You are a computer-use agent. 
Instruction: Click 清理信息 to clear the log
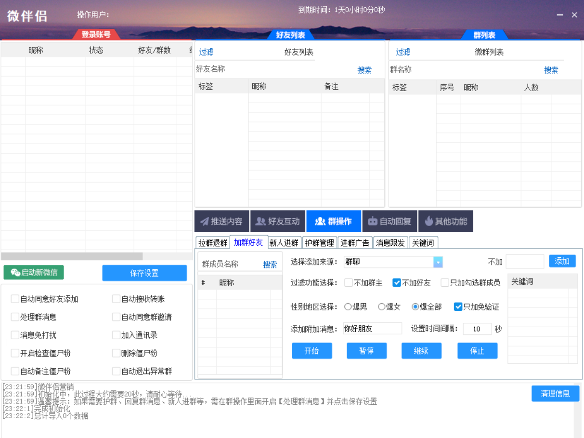click(x=555, y=393)
